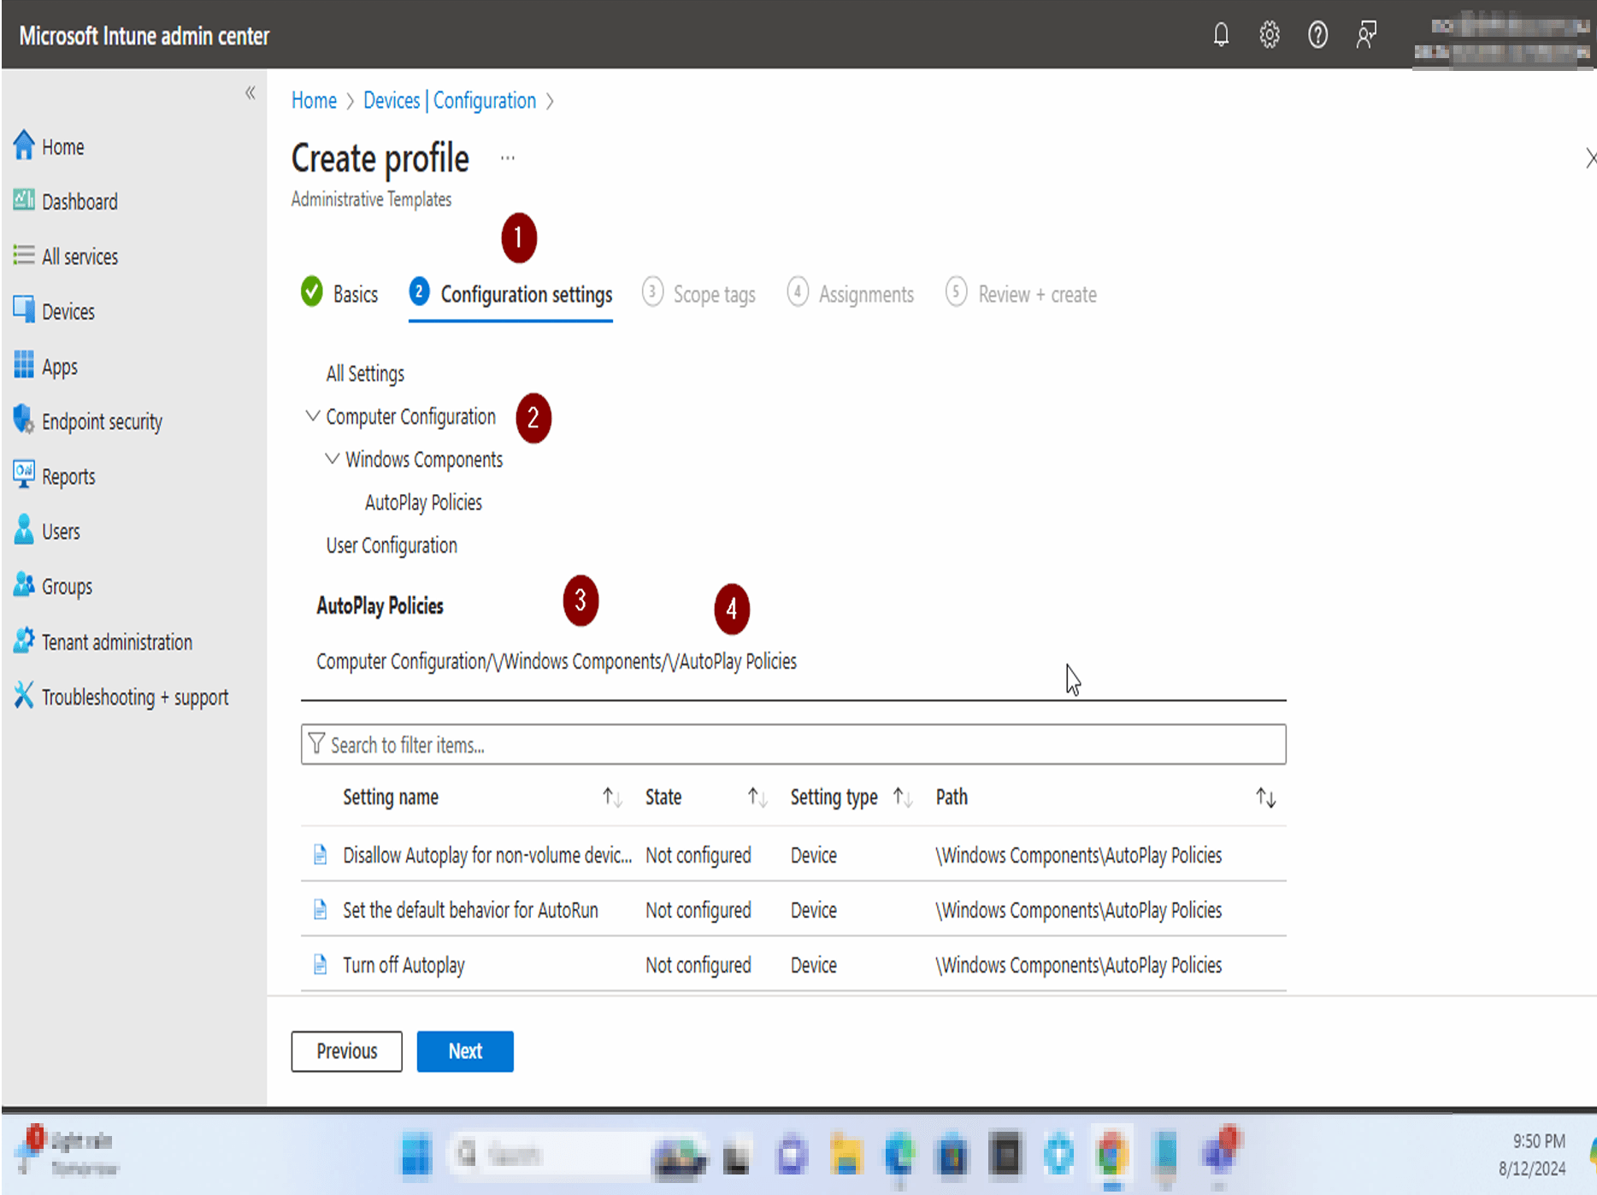Click the feedback person icon
Screen dimensions: 1597x1195
pyautogui.click(x=1366, y=35)
